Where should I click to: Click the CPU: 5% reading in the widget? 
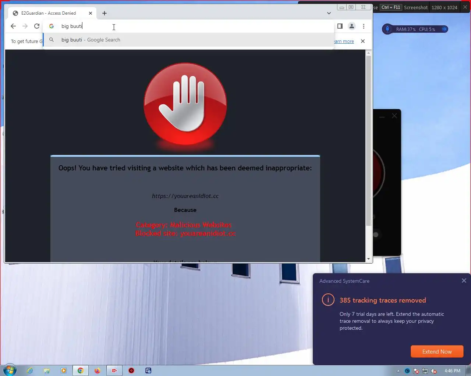427,29
